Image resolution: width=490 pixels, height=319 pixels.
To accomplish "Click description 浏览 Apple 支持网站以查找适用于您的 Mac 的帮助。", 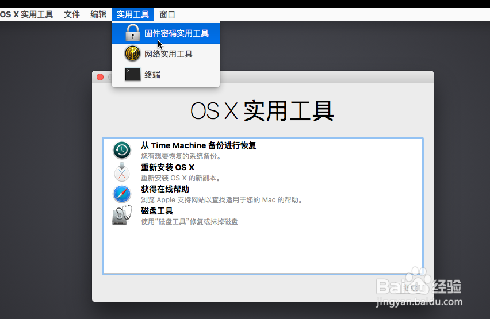I will point(223,199).
